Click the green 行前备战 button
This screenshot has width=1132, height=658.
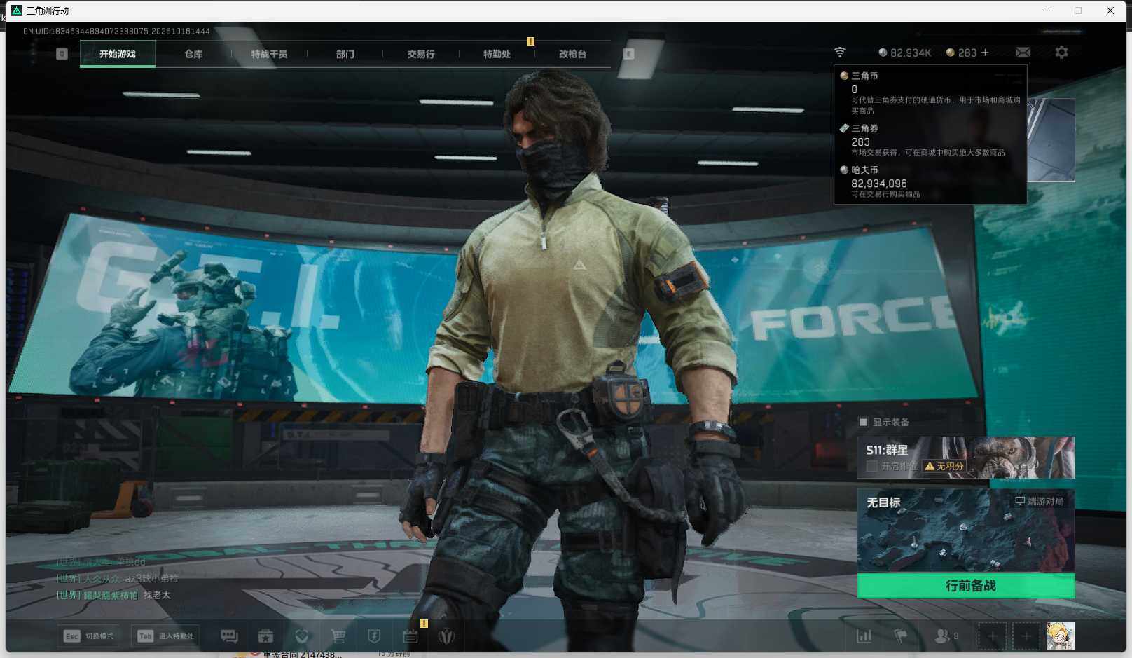pos(966,586)
